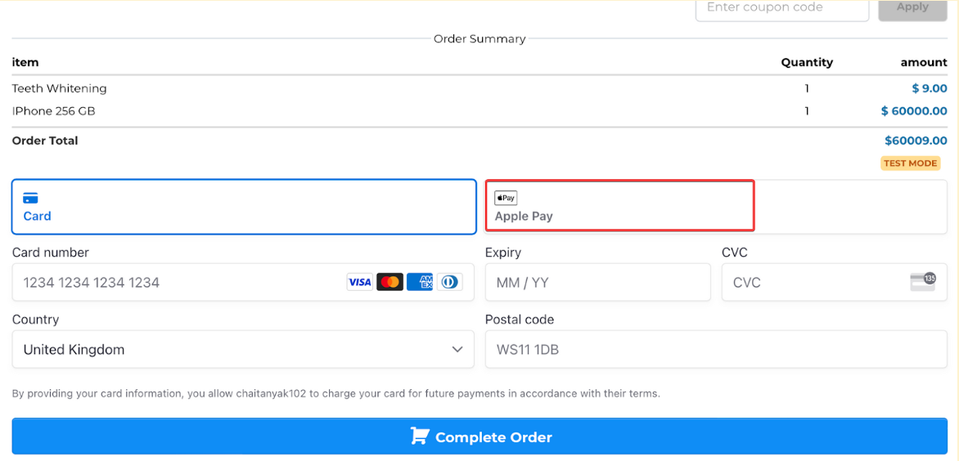Click the Diners Club brand icon
The image size is (959, 461).
449,282
